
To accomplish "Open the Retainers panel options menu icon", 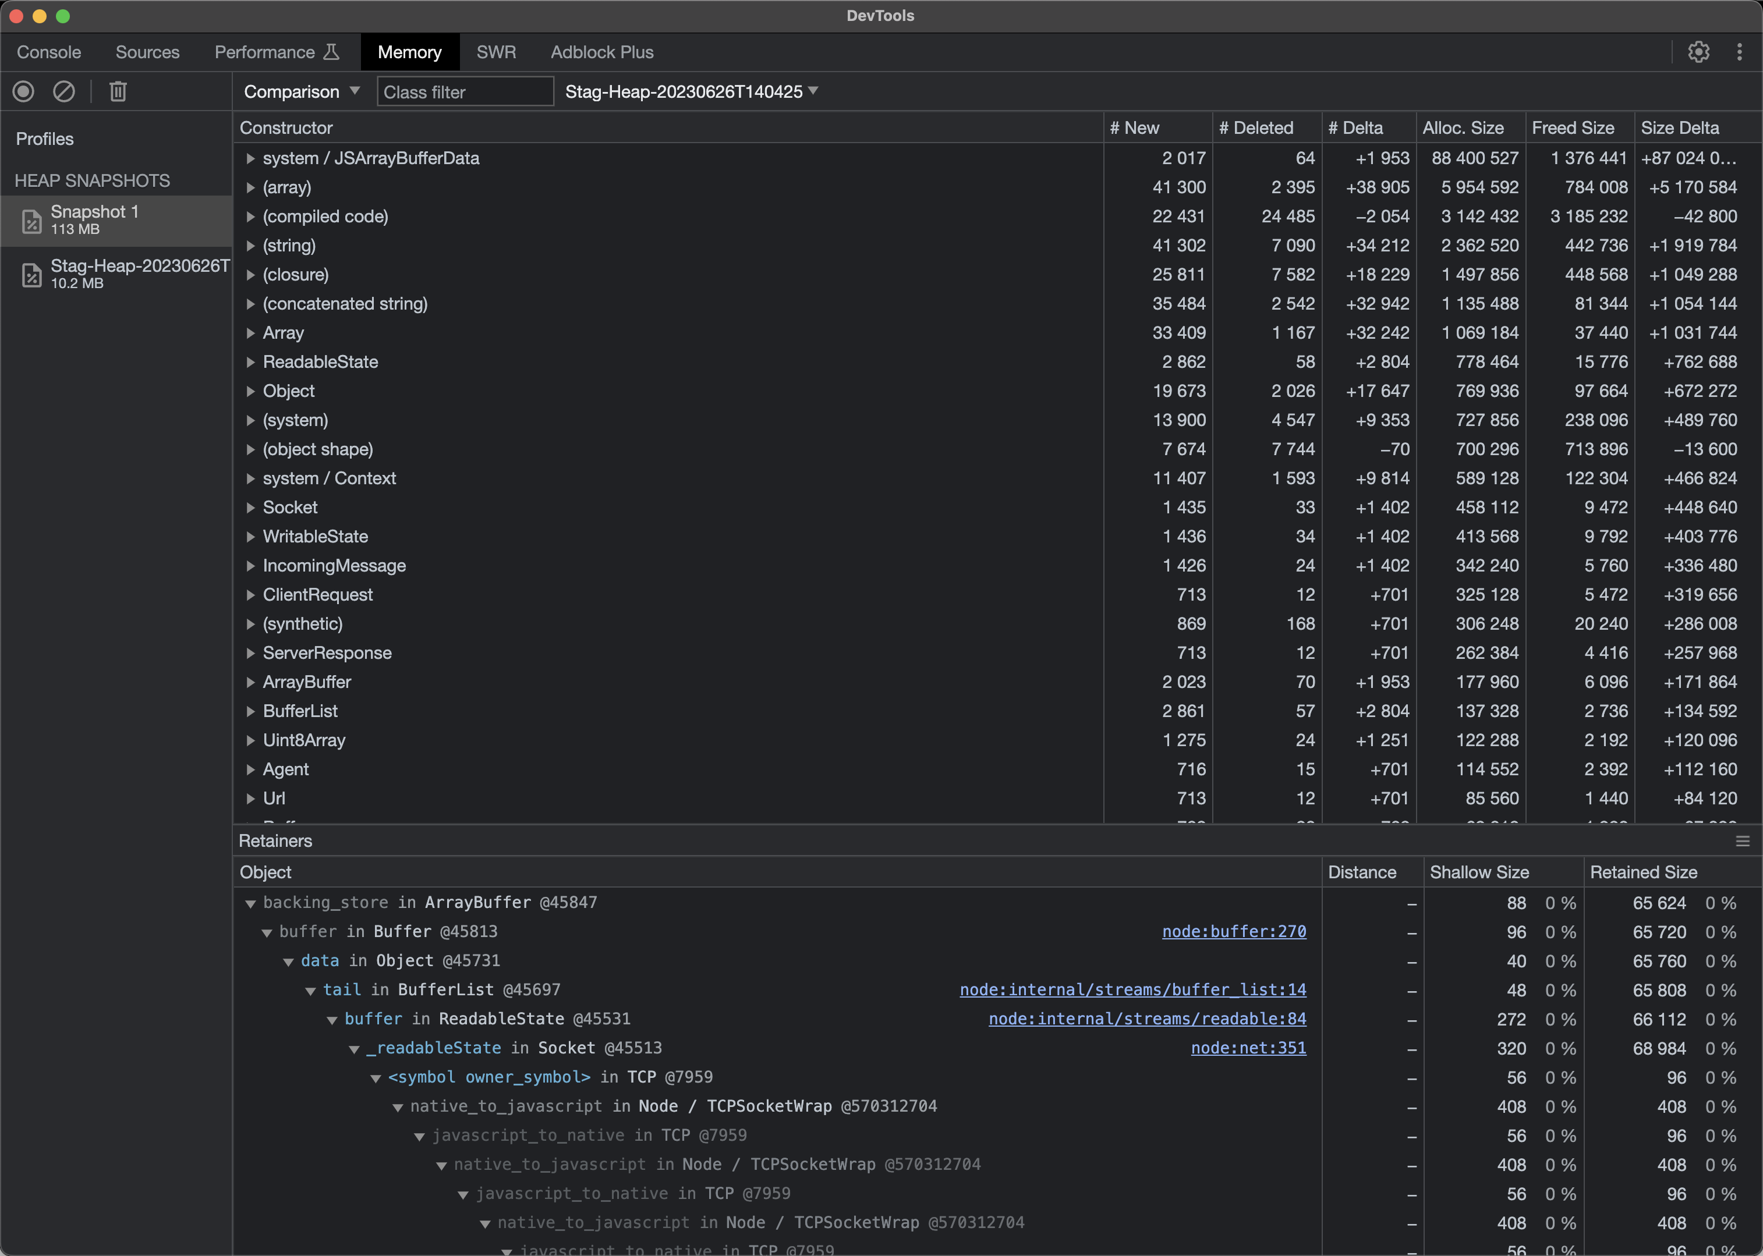I will tap(1741, 840).
